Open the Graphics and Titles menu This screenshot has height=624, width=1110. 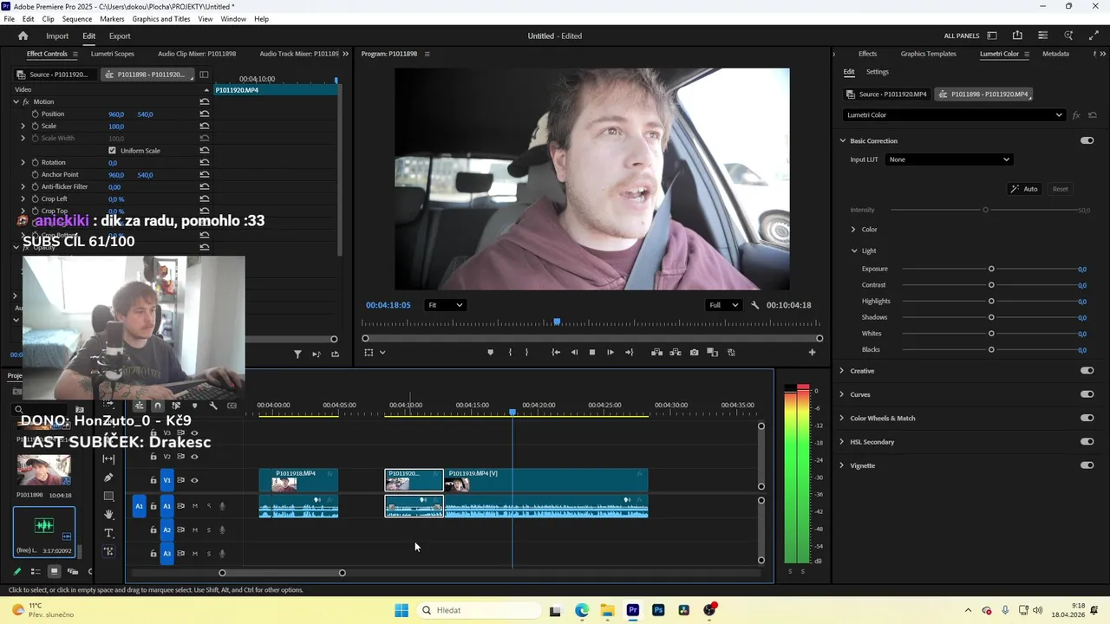click(x=161, y=19)
